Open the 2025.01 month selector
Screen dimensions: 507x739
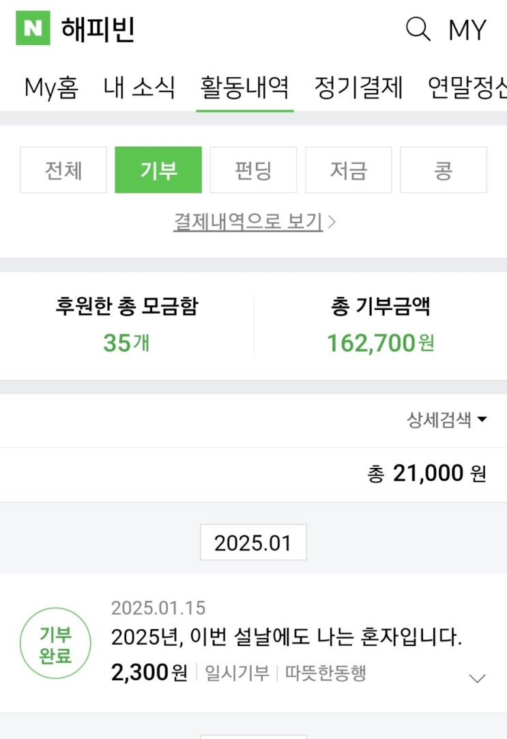pyautogui.click(x=253, y=543)
